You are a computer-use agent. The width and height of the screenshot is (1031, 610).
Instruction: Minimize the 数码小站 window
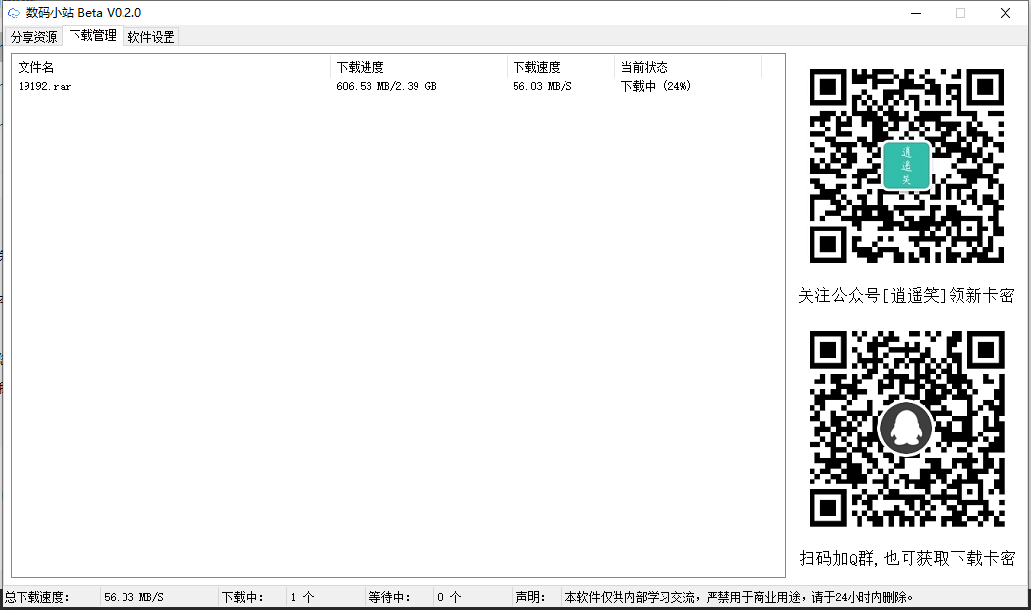916,13
